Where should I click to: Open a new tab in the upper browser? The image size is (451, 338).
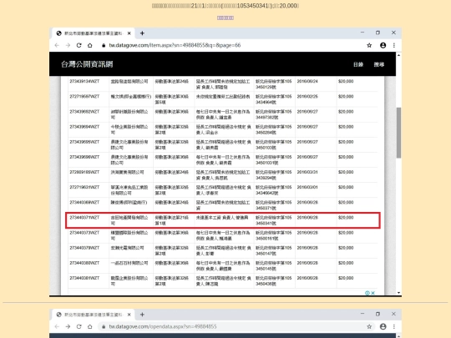coord(142,33)
